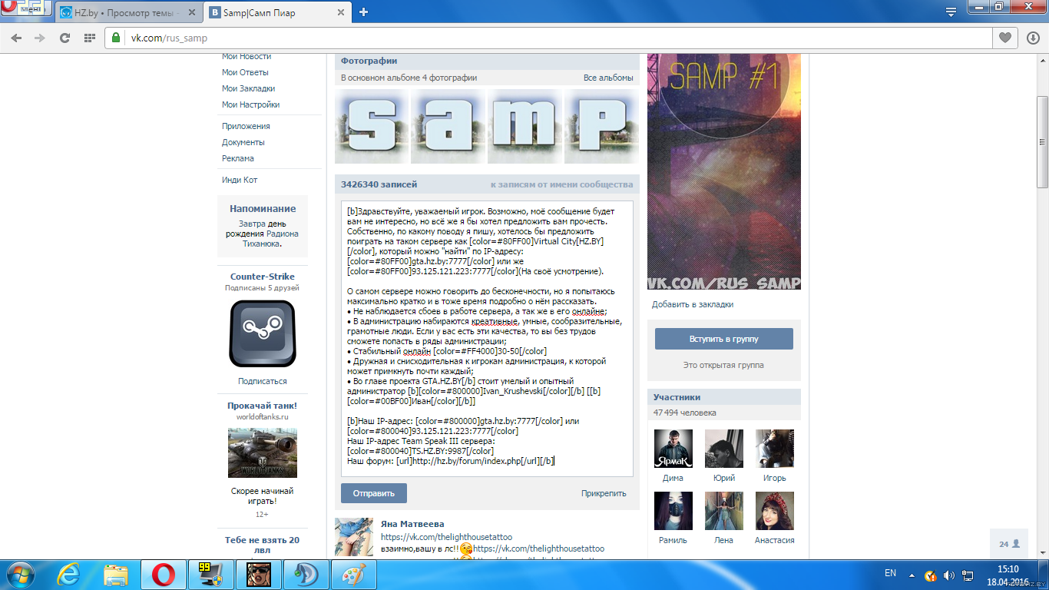The height and width of the screenshot is (590, 1049).
Task: Open Яна Матвеева's profile name
Action: (412, 524)
